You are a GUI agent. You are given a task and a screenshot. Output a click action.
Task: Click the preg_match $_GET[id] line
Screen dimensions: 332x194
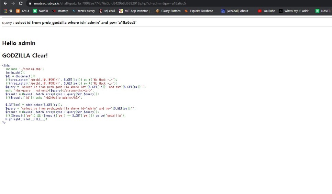[61, 80]
